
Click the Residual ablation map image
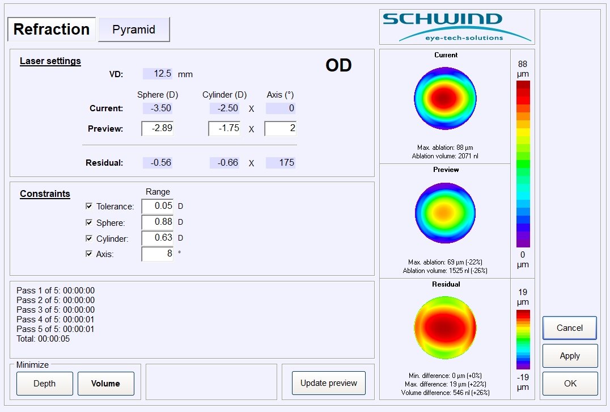coord(445,327)
